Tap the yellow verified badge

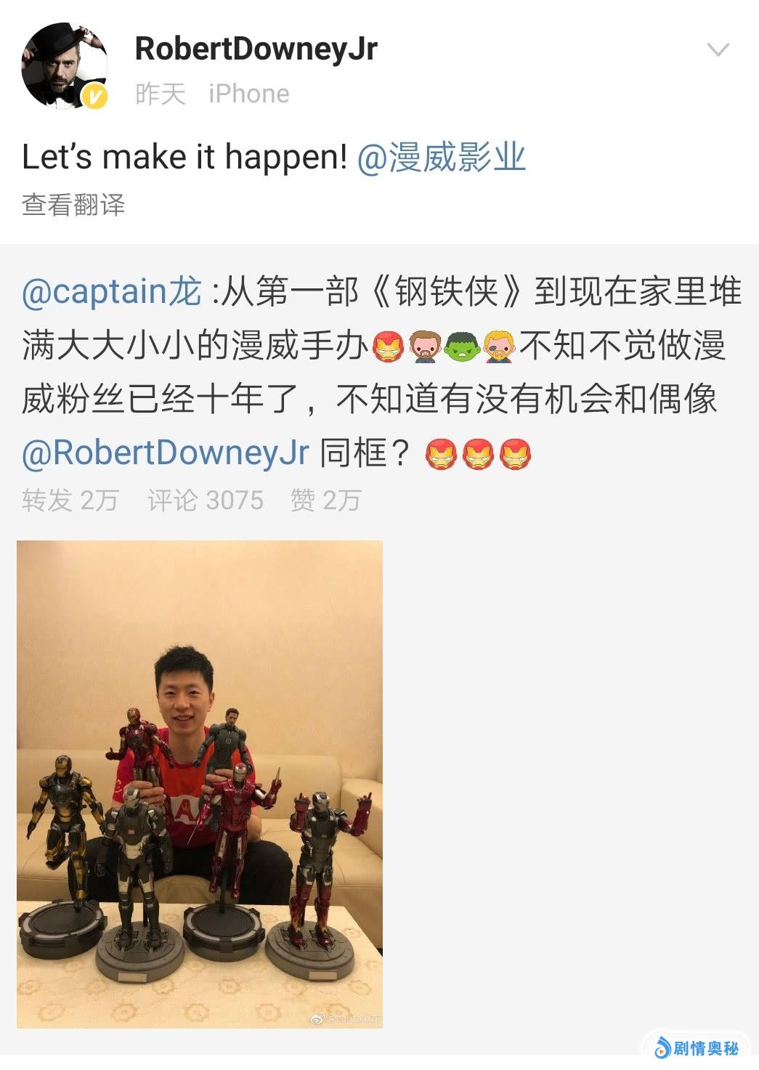tap(94, 97)
